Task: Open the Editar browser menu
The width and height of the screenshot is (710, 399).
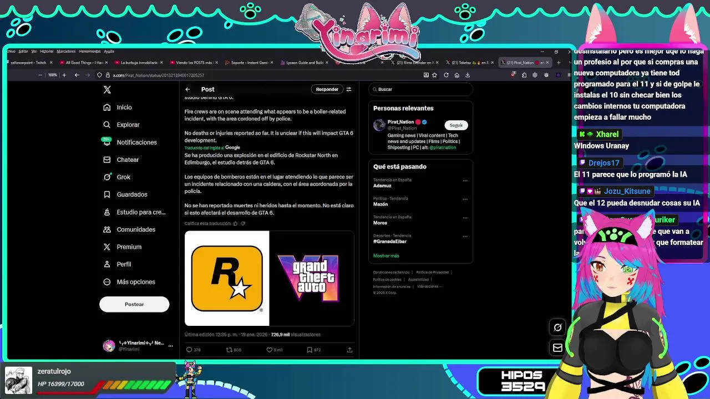Action: coord(23,51)
